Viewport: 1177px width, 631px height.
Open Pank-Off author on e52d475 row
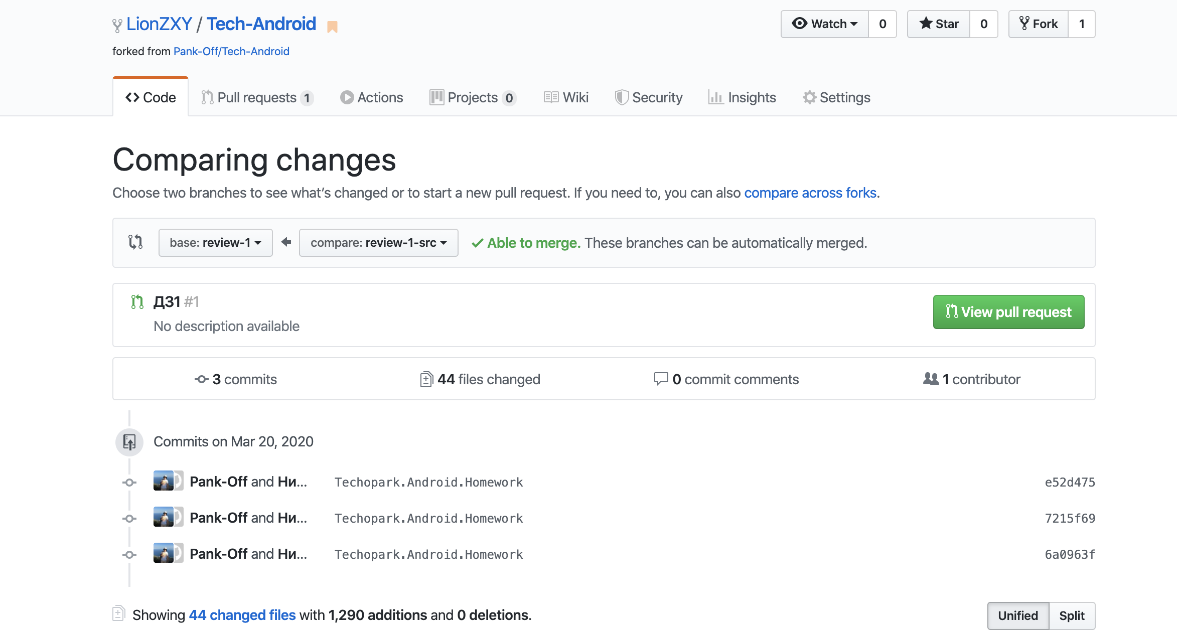coord(219,482)
